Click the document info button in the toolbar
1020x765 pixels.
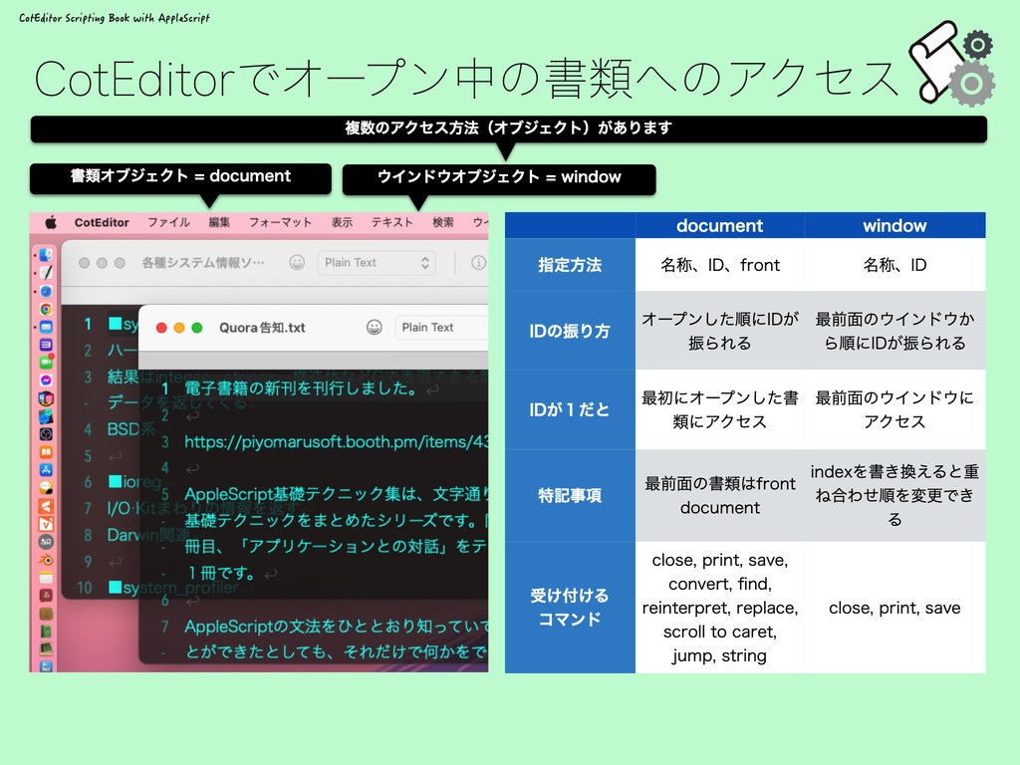pyautogui.click(x=477, y=263)
